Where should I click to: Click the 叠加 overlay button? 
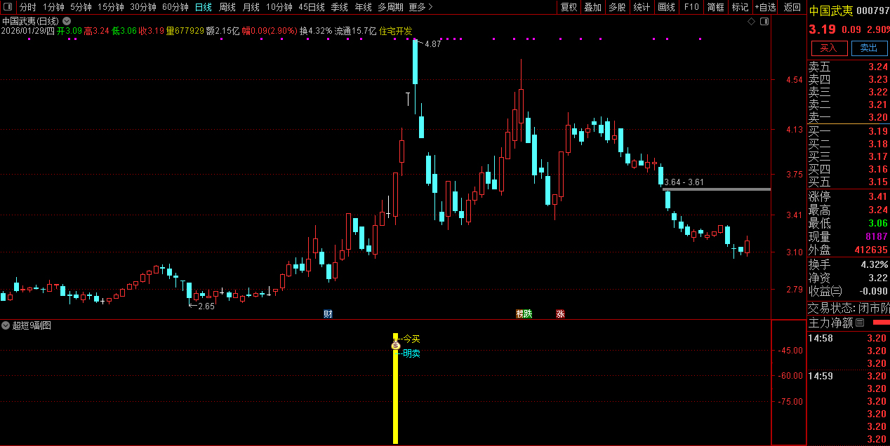pyautogui.click(x=593, y=7)
